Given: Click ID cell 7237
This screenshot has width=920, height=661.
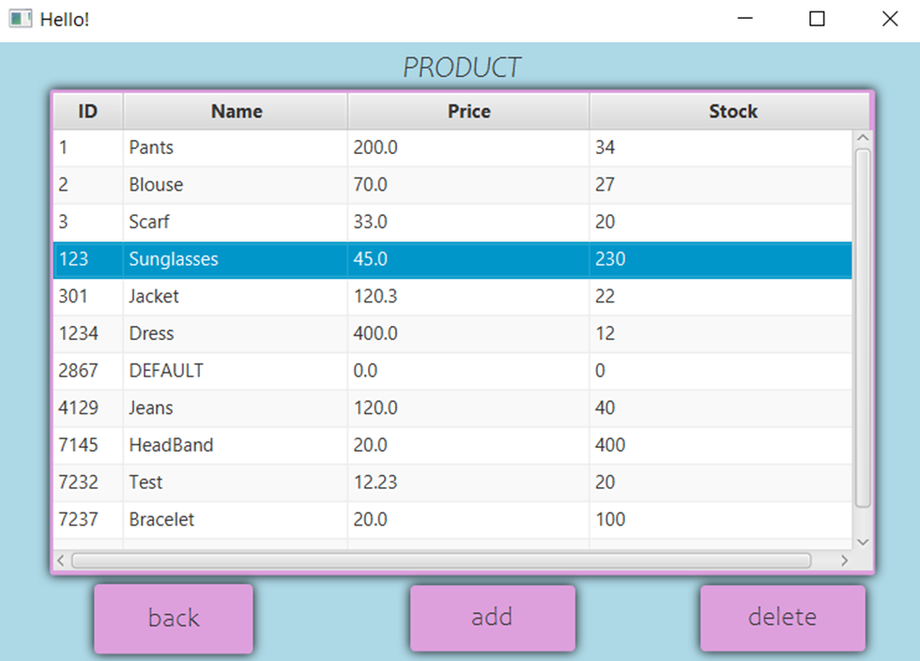Looking at the screenshot, I should pos(88,519).
